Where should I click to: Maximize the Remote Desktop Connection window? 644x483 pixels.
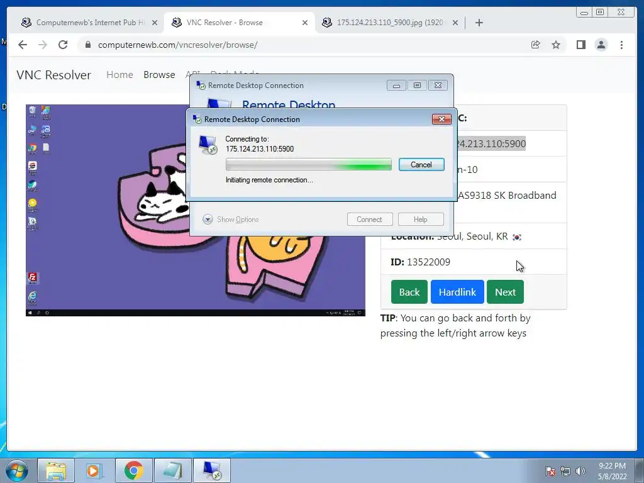click(x=417, y=86)
